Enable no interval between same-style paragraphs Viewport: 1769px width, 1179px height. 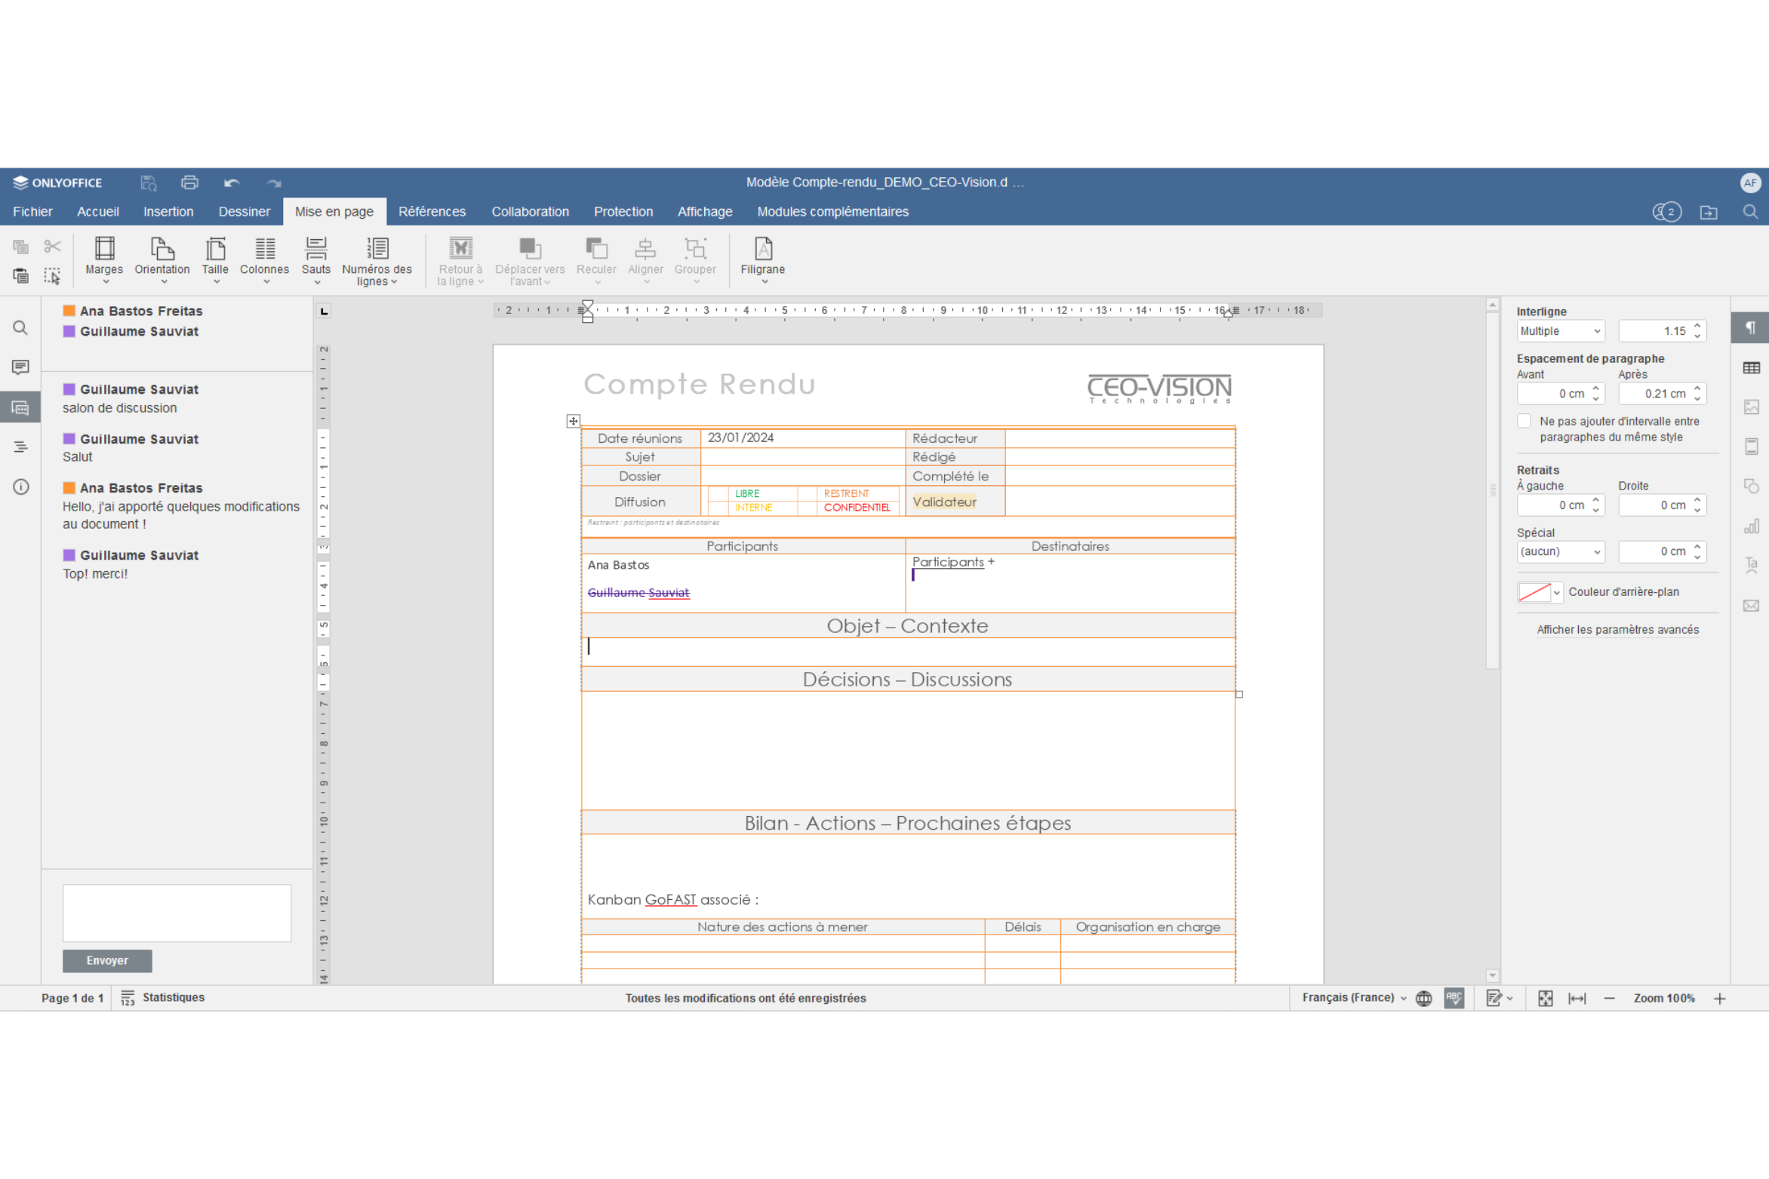[1524, 422]
